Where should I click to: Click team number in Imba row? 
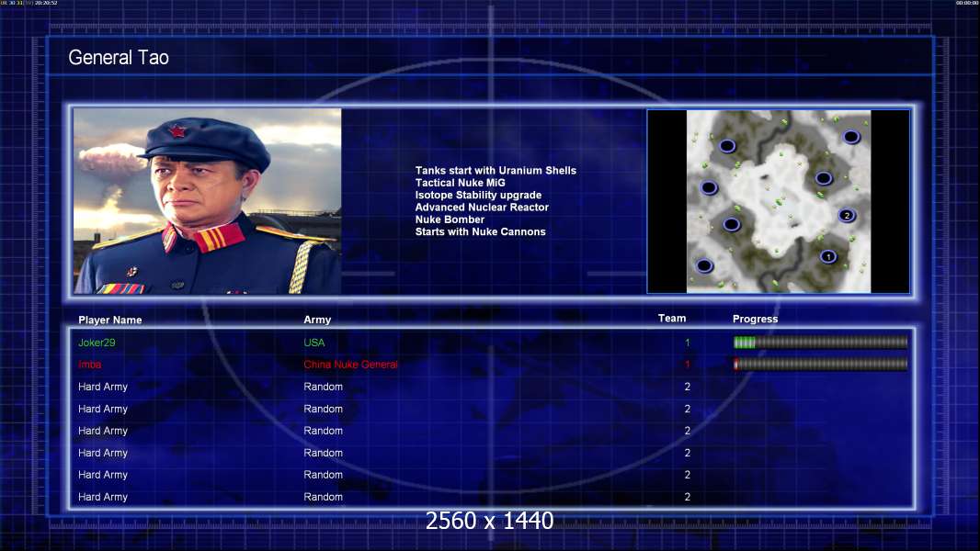pyautogui.click(x=687, y=365)
